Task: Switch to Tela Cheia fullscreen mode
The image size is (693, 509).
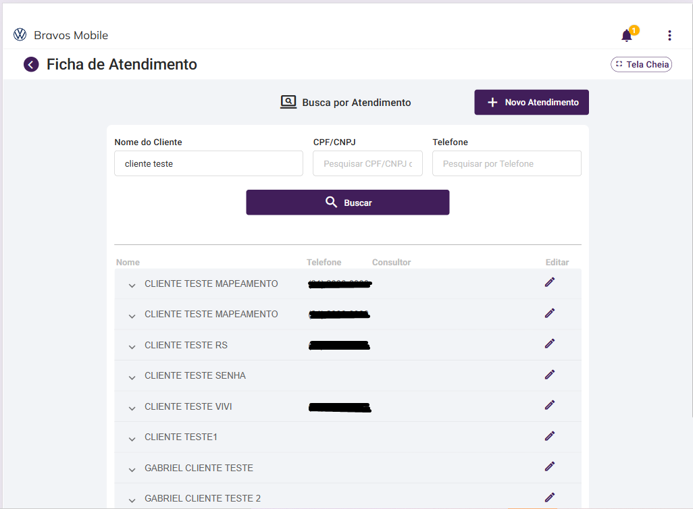Action: tap(641, 65)
